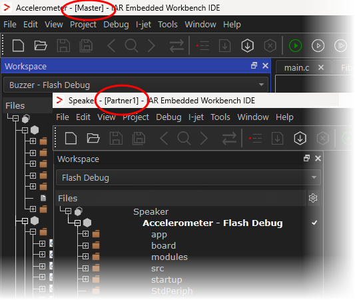Viewport: 355px width, 300px height.
Task: Open Project menu in Master window
Action: [x=83, y=25]
